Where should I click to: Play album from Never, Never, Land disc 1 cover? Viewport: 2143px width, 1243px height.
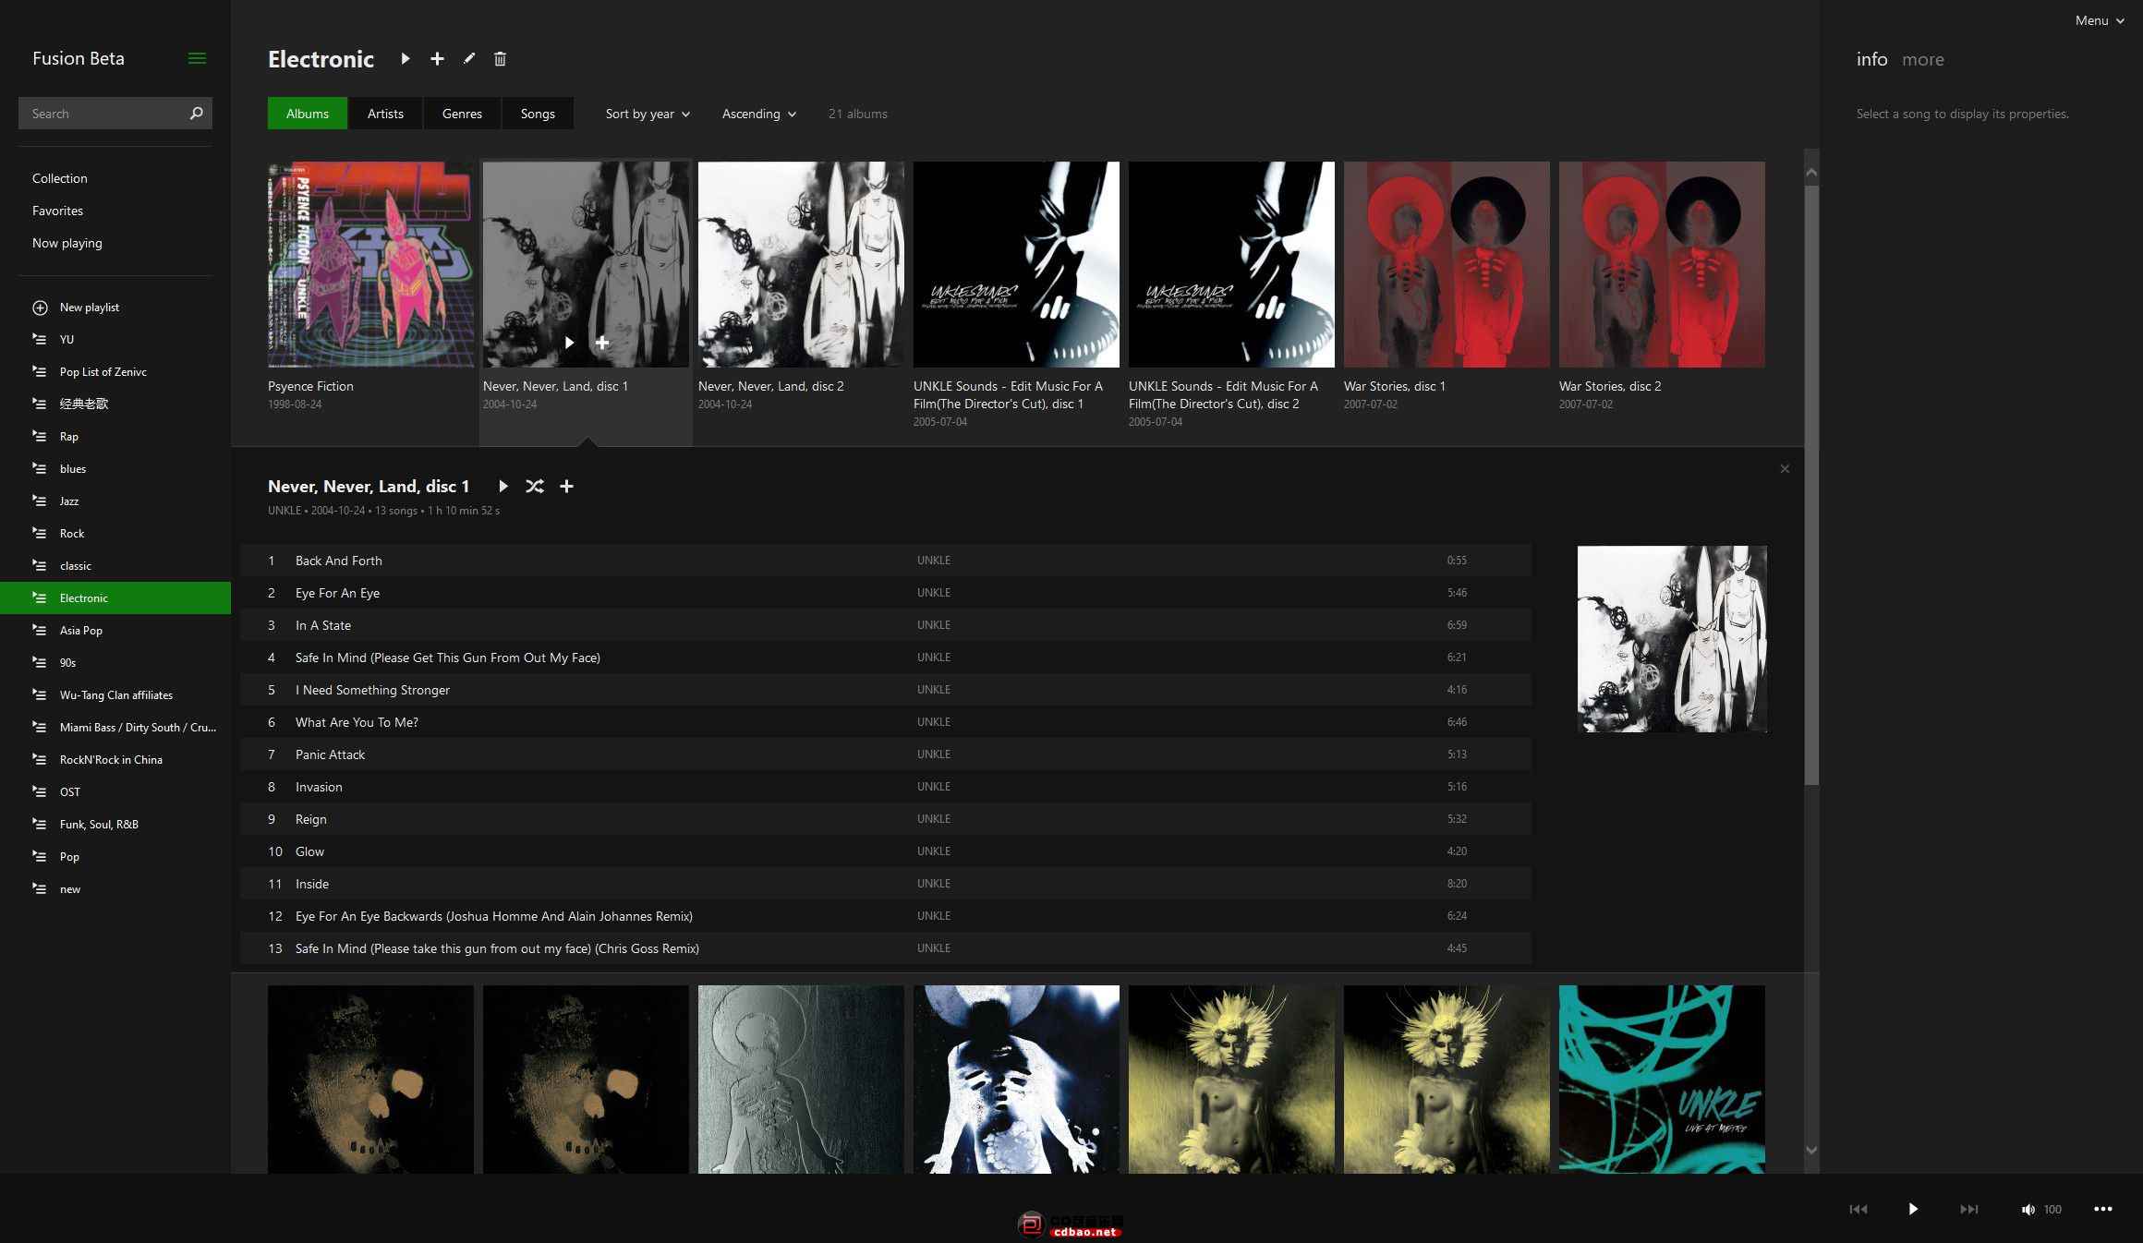569,343
